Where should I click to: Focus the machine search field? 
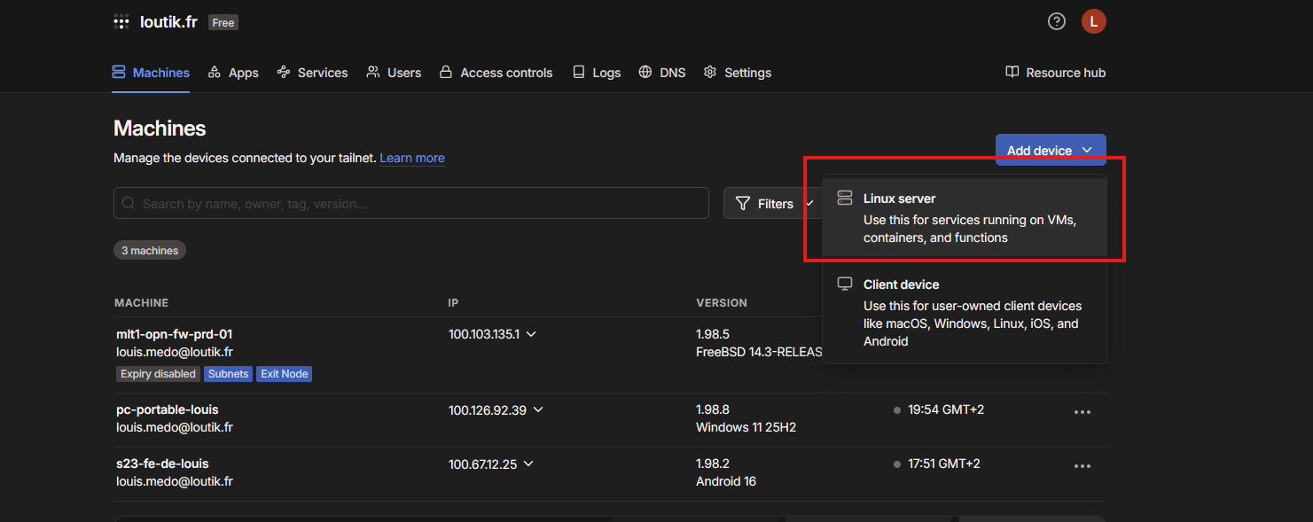pos(411,203)
